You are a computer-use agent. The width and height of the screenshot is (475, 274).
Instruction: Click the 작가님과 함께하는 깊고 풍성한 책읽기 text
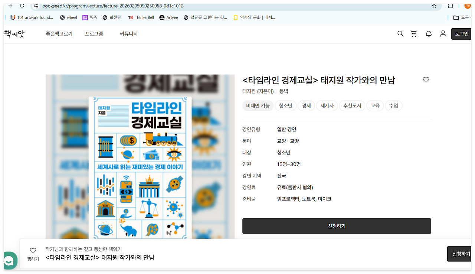83,249
